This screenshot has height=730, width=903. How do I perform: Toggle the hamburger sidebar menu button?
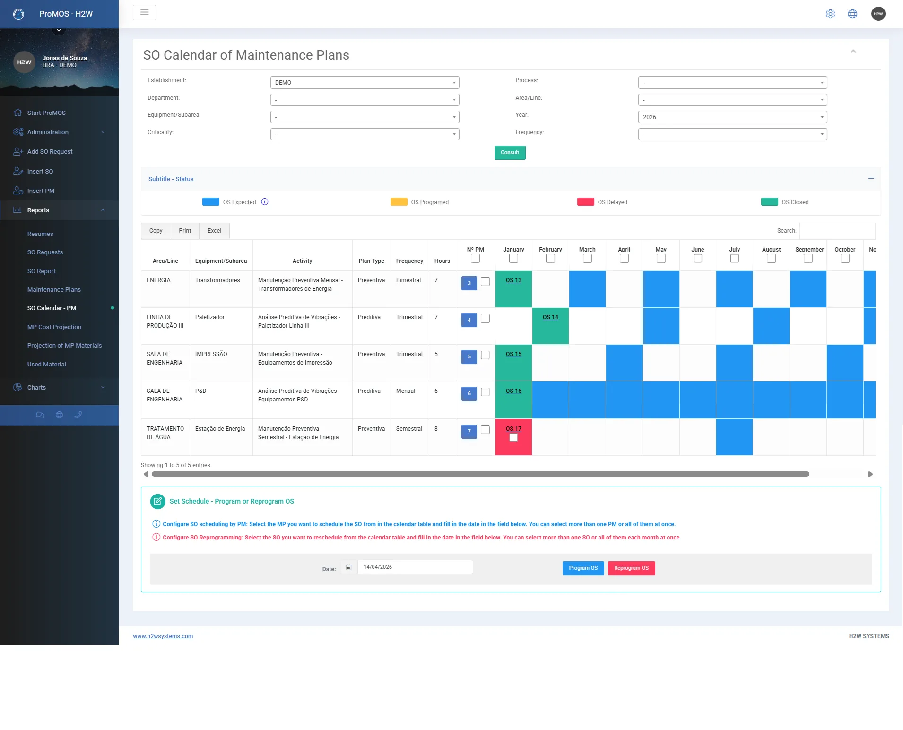click(145, 12)
